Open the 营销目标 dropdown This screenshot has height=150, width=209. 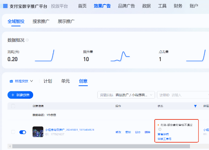pyautogui.click(x=126, y=95)
